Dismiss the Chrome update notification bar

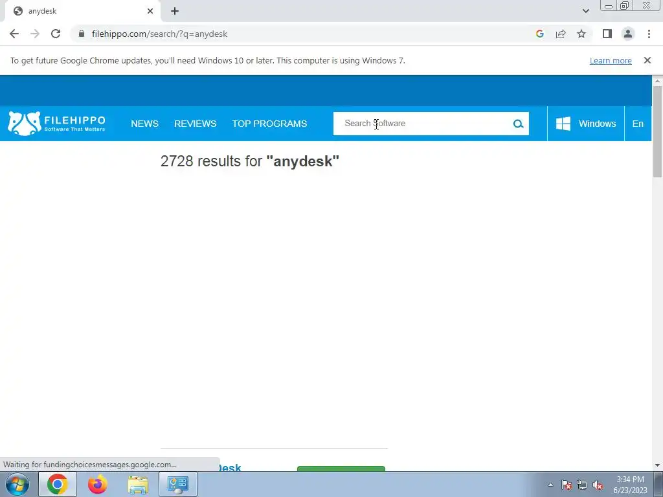647,60
